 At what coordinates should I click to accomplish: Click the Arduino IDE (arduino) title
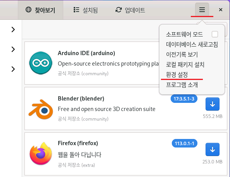(x=86, y=53)
